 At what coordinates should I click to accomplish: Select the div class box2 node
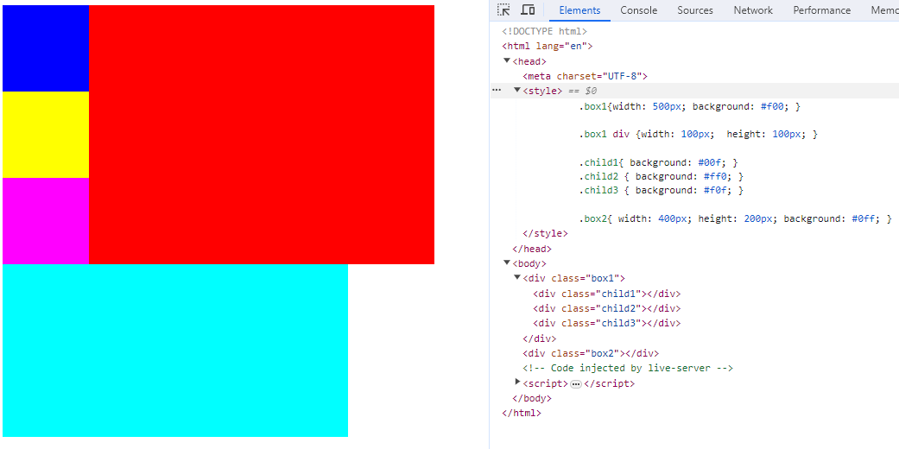(591, 353)
